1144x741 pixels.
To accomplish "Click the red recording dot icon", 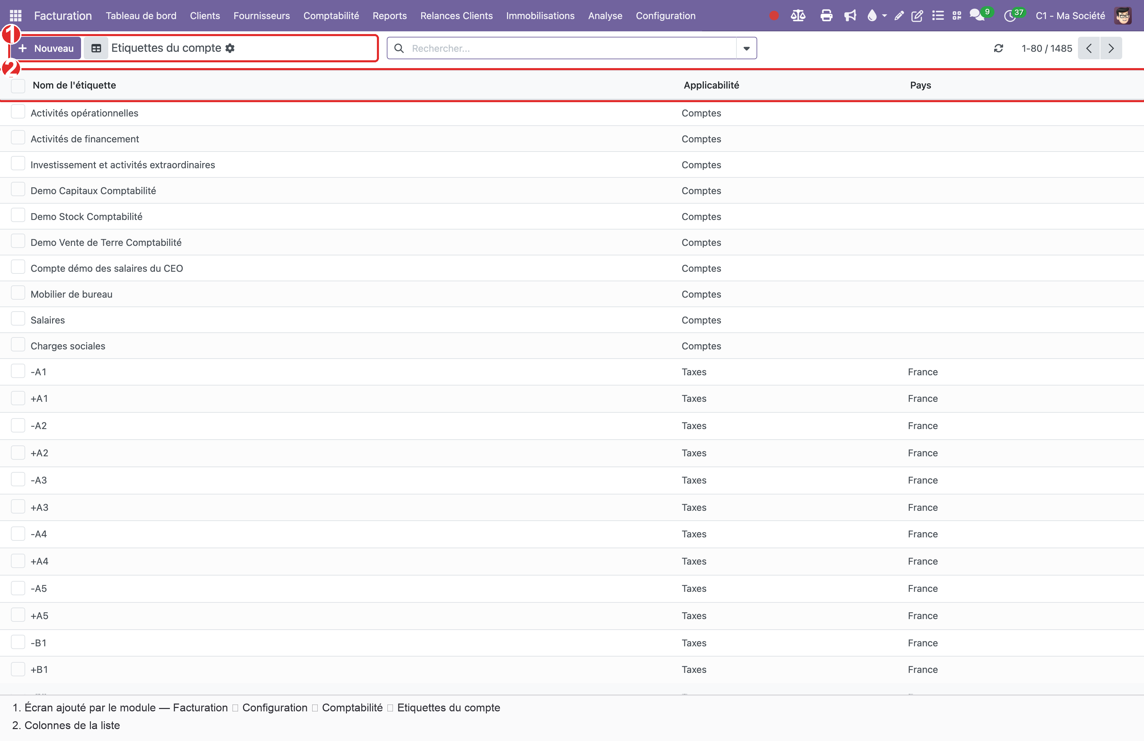I will point(774,15).
